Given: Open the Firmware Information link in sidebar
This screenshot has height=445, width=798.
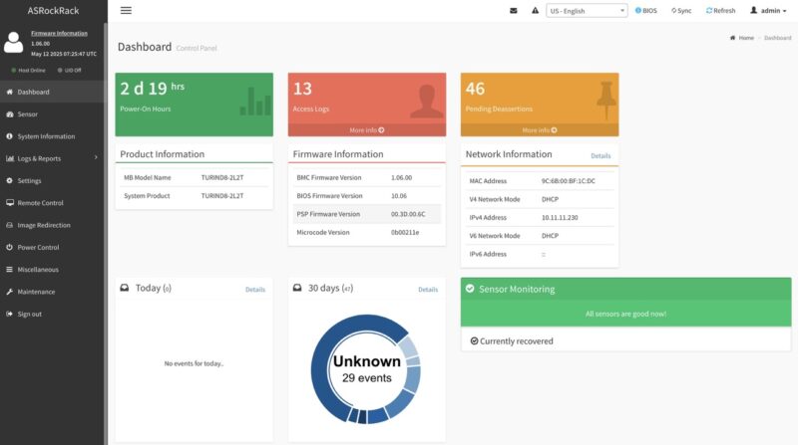Looking at the screenshot, I should coord(59,33).
